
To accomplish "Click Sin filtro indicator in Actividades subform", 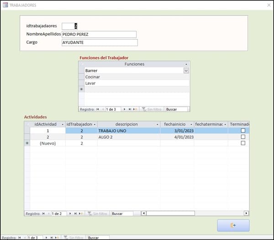I will pos(97,214).
